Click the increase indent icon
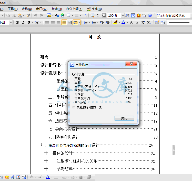Image resolution: width=192 pixels, height=181 pixels. point(107,23)
